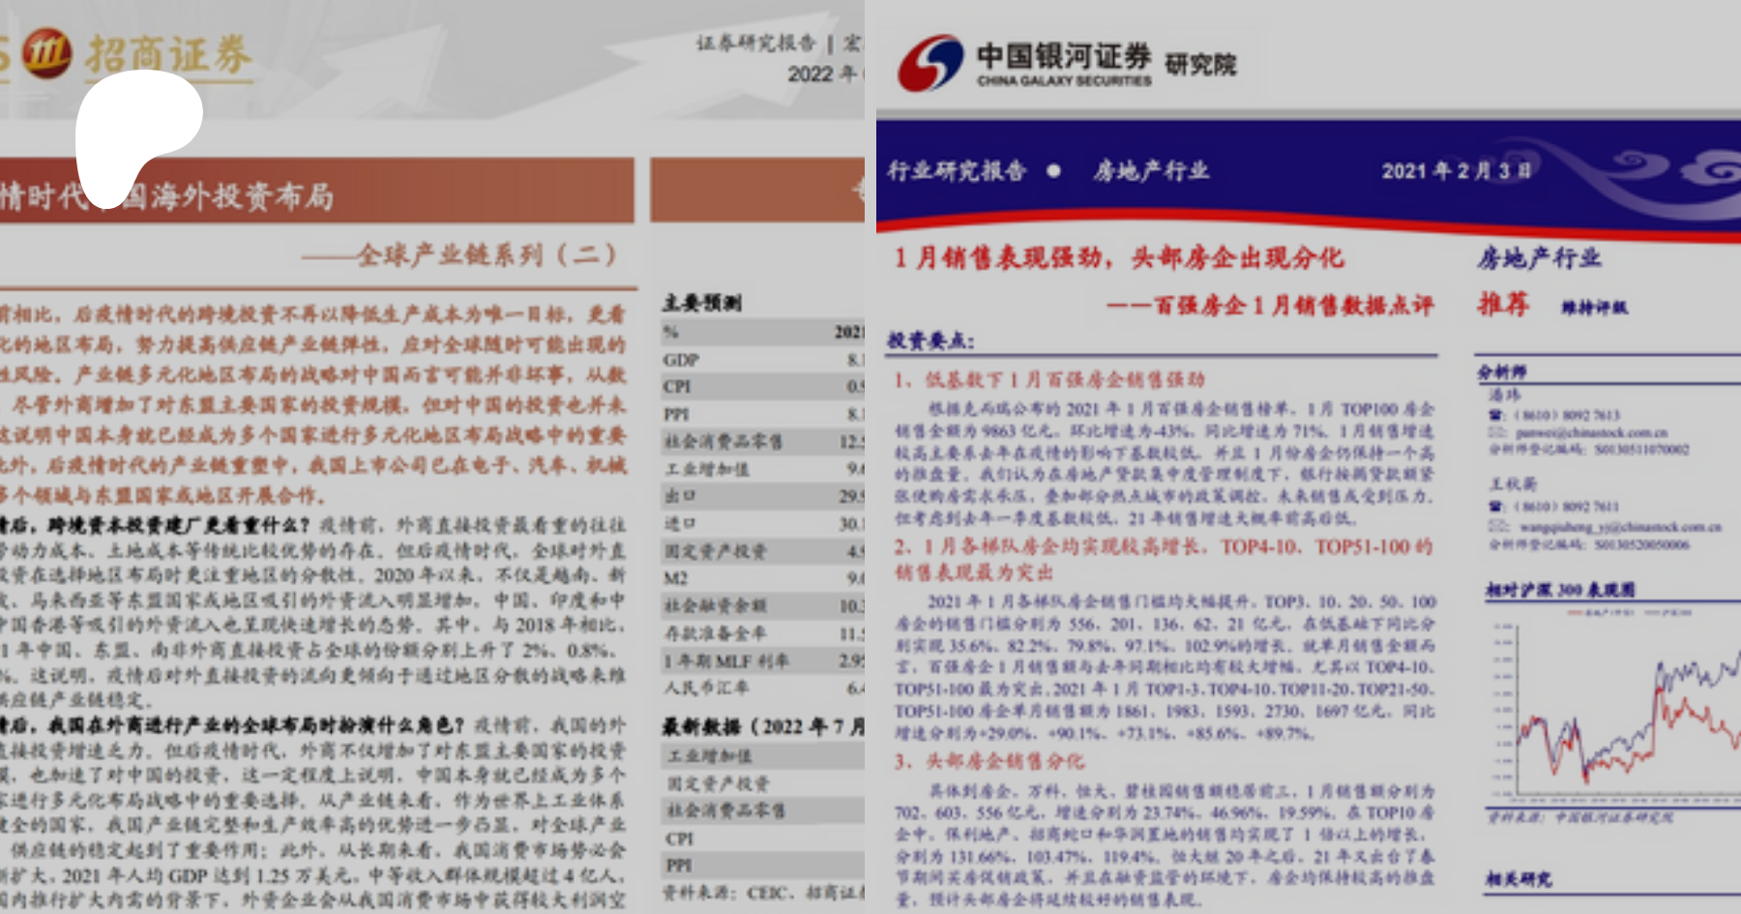The image size is (1741, 914).
Task: Click the second analyst's telephone icon
Action: coord(1496,506)
